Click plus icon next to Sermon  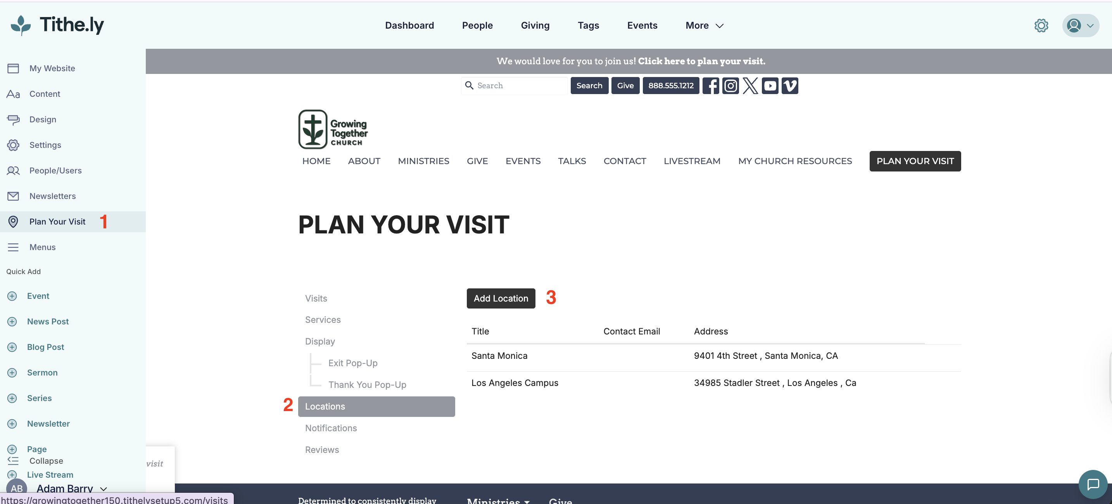[x=12, y=372]
